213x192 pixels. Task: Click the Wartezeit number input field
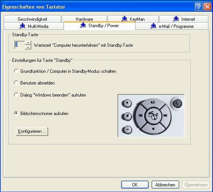pos(20,45)
